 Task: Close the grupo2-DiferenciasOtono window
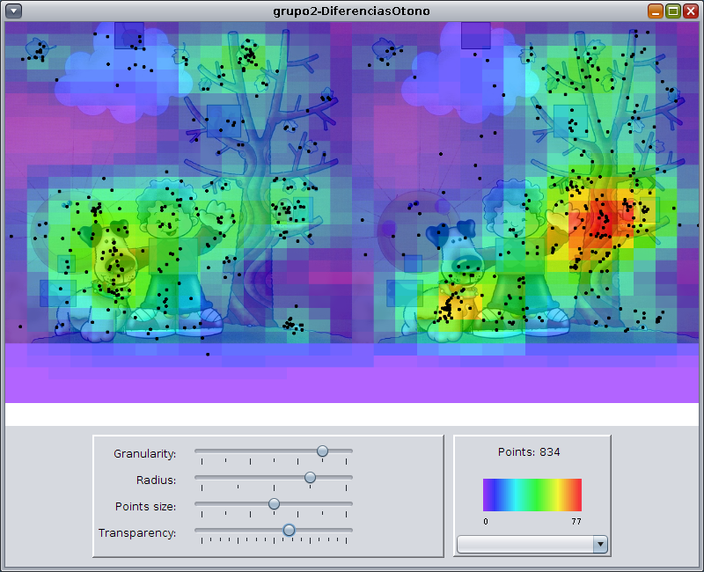[691, 11]
